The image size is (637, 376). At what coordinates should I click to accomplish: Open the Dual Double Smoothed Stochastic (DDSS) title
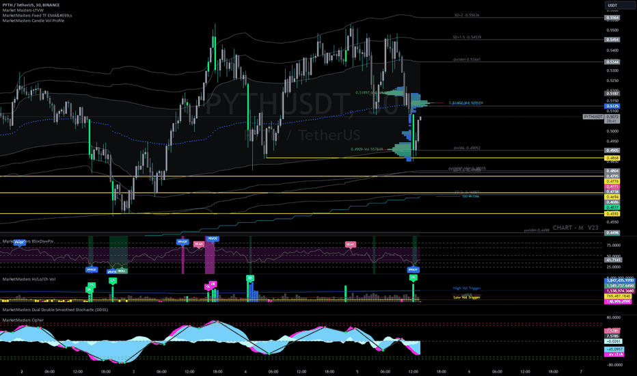pyautogui.click(x=55, y=310)
